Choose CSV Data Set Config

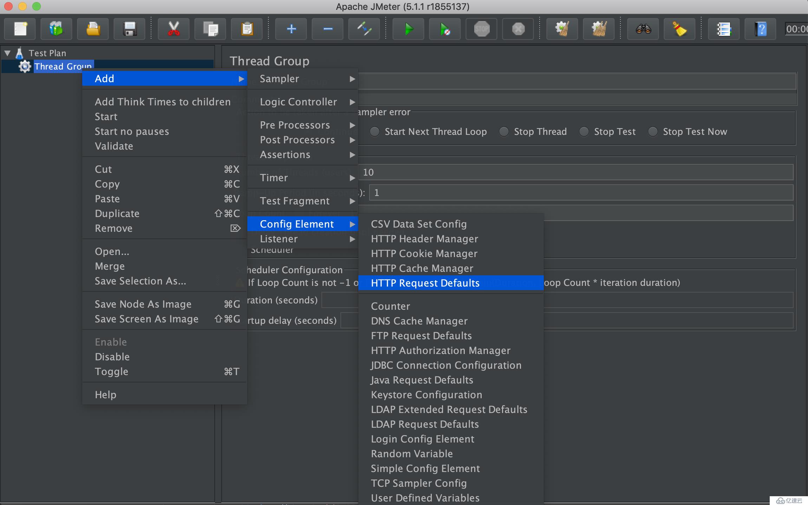451,224
